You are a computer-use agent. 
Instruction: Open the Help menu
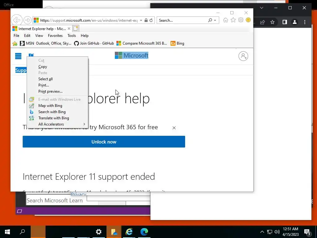point(85,36)
